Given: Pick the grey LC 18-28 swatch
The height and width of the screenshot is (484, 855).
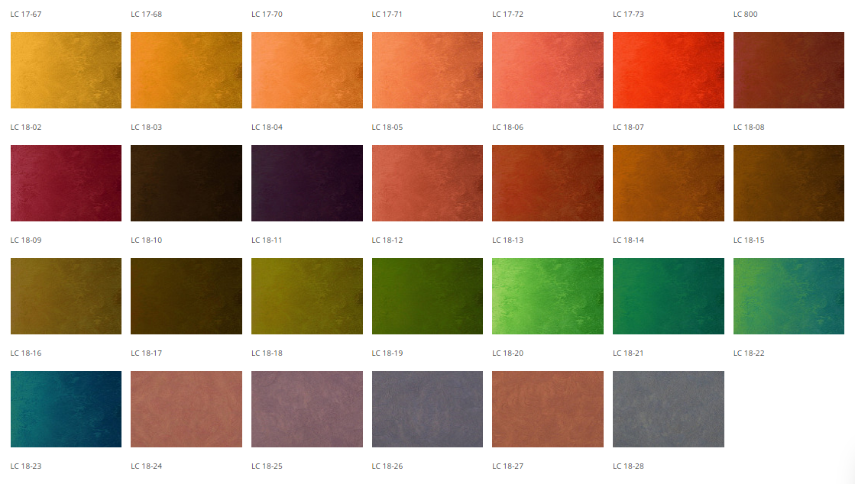Looking at the screenshot, I should (669, 409).
